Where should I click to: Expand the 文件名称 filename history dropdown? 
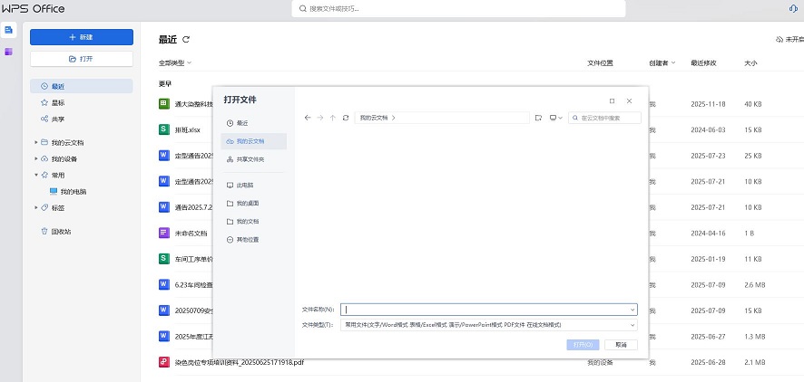(x=632, y=310)
